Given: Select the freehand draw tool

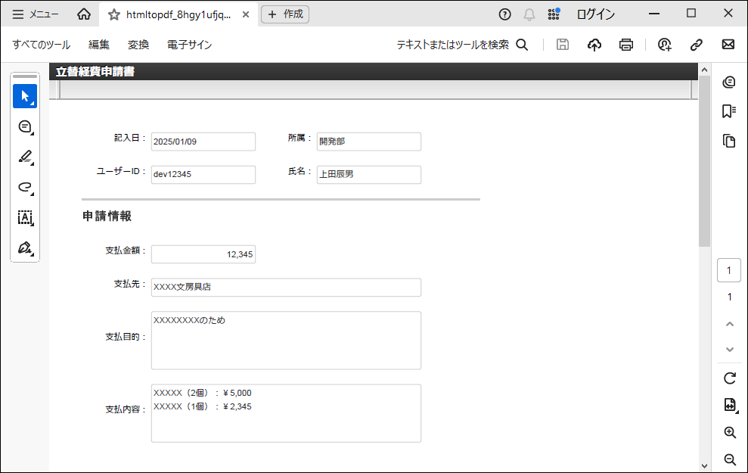Looking at the screenshot, I should click(25, 188).
